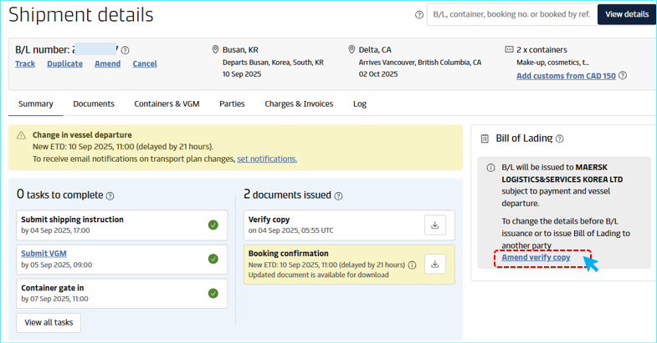The image size is (657, 343).
Task: Click info icon in Booking confirmation card
Action: [412, 265]
